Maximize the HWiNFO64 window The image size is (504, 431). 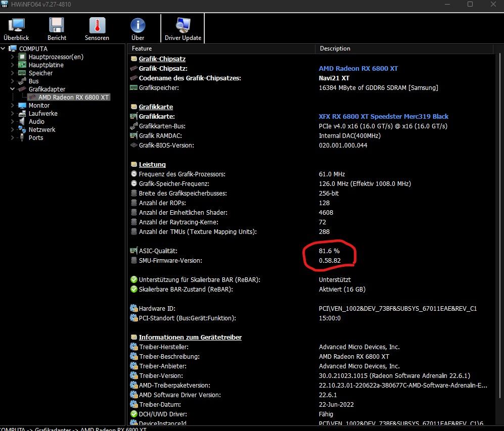click(x=470, y=4)
